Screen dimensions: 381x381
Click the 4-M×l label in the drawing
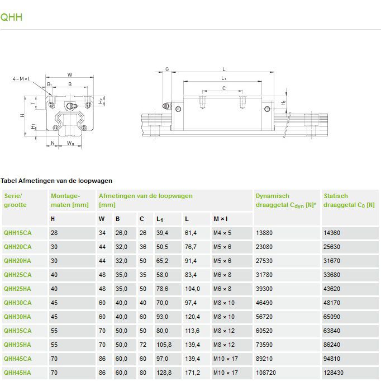click(x=21, y=79)
